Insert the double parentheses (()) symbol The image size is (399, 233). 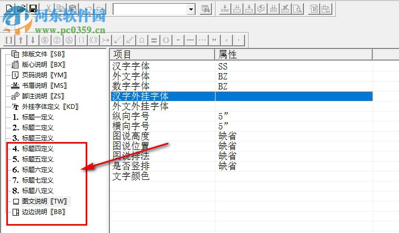pyautogui.click(x=94, y=40)
